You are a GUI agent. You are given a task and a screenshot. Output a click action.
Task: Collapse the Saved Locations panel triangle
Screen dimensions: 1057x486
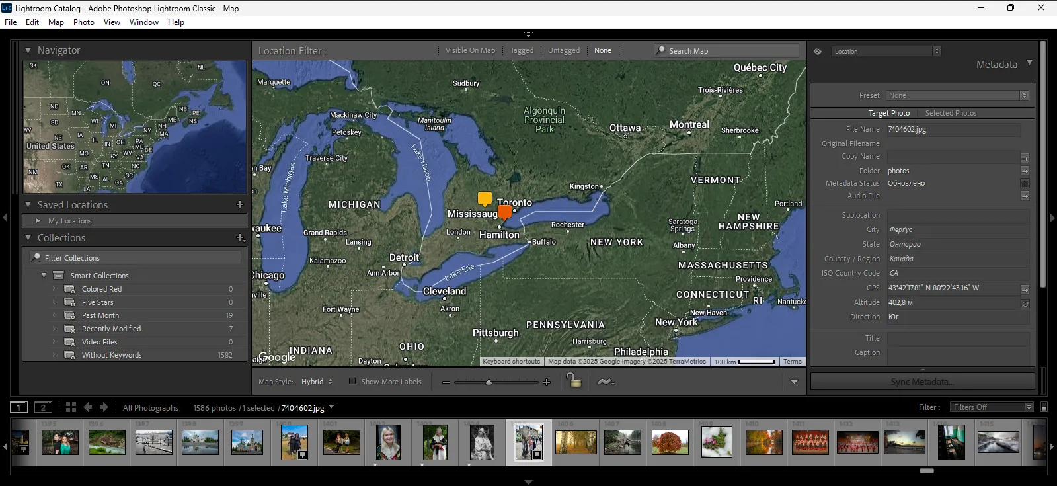[x=28, y=205]
